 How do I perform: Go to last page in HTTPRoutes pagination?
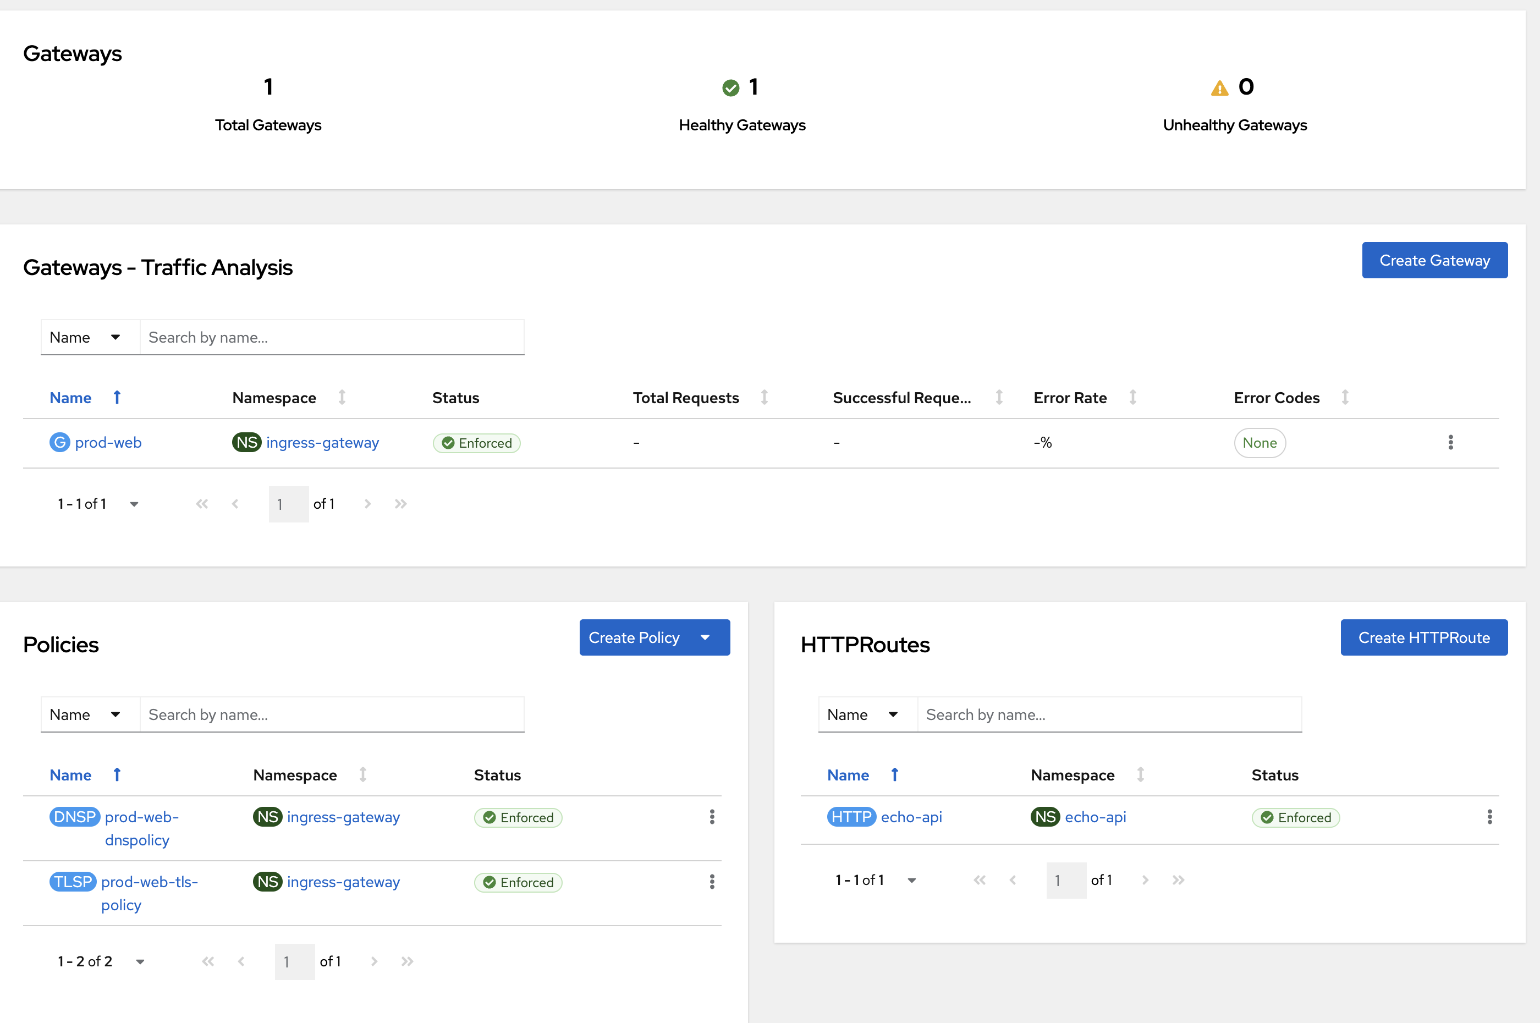click(1178, 880)
